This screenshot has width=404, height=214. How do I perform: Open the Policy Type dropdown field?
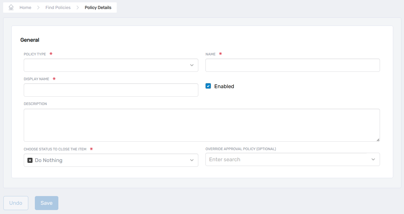click(106, 65)
